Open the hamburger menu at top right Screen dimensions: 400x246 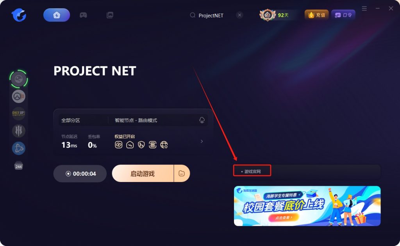tap(364, 9)
